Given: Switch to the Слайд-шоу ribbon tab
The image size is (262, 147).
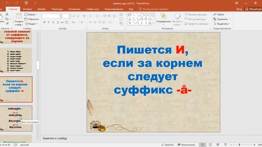Looking at the screenshot, I should click(93, 9).
